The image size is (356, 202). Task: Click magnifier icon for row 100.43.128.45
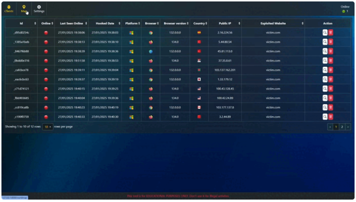(325, 89)
